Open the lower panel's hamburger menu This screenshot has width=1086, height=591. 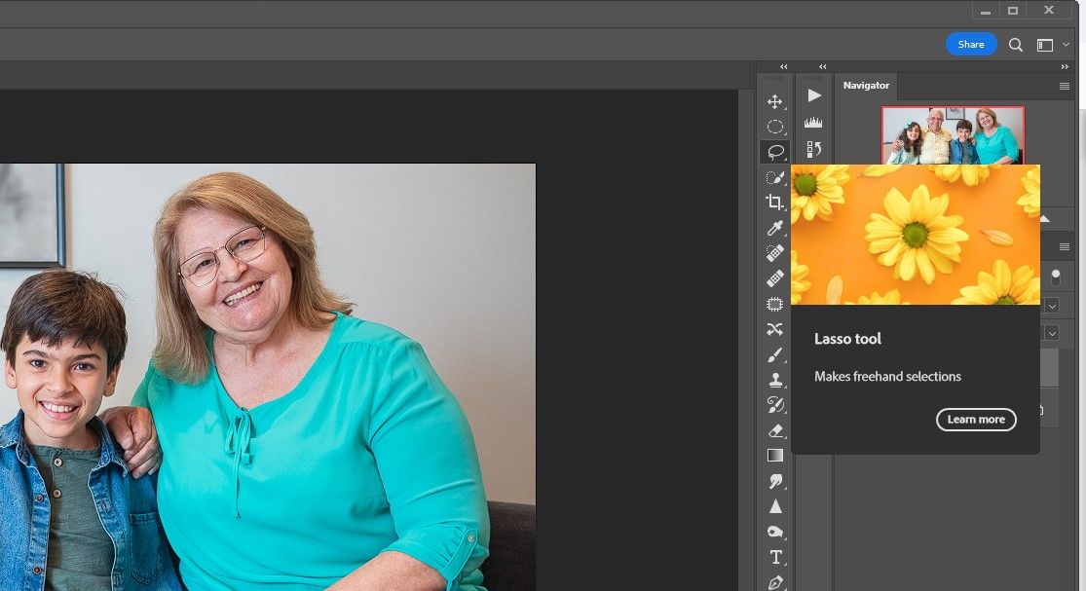click(1065, 246)
